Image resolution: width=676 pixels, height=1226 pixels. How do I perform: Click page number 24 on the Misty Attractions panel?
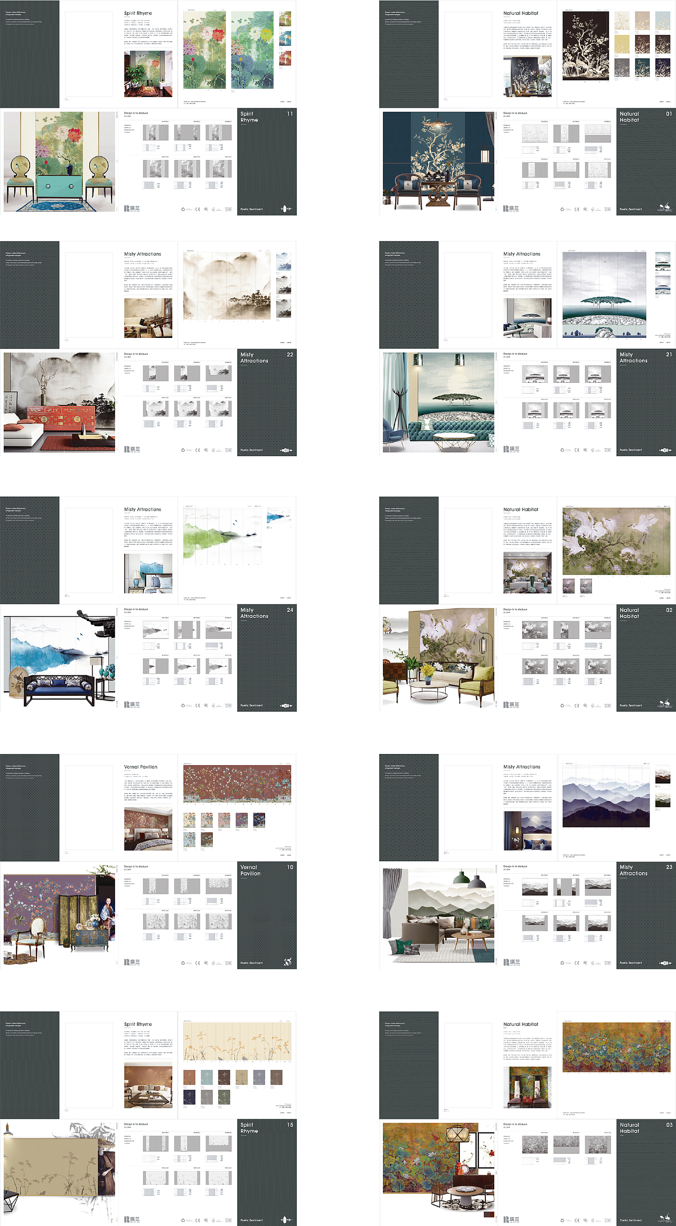pos(290,610)
